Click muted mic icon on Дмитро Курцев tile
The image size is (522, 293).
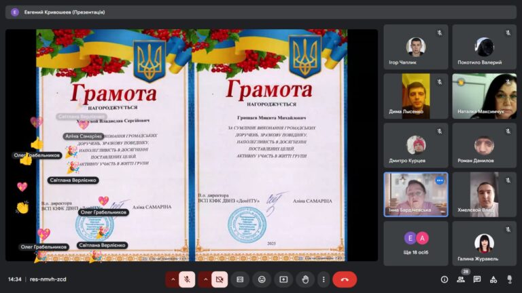point(440,131)
